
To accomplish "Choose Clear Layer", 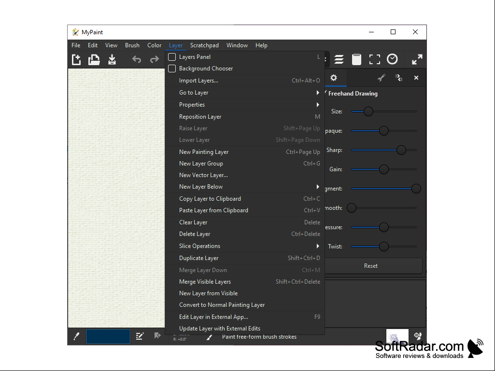I will point(245,222).
